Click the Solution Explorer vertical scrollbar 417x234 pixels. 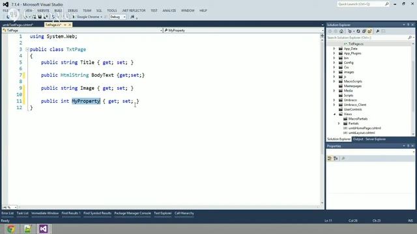click(413, 89)
